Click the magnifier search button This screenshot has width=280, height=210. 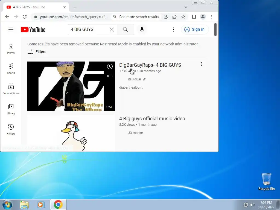[126, 30]
